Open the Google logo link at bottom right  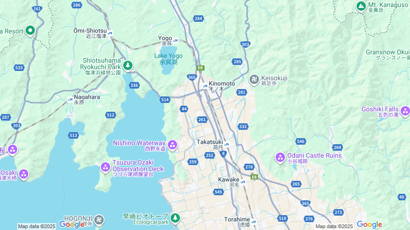tap(369, 224)
